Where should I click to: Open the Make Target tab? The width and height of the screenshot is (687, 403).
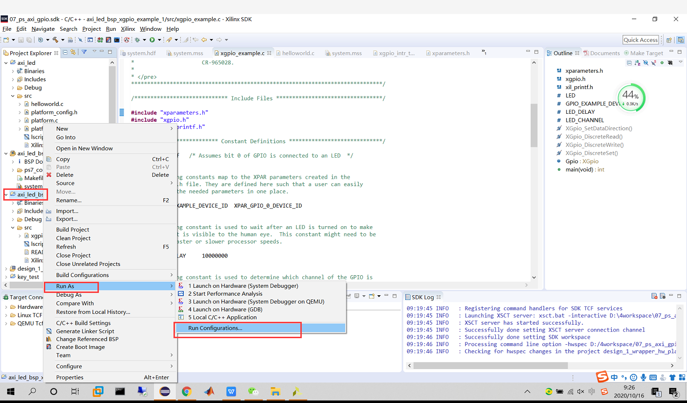[644, 53]
